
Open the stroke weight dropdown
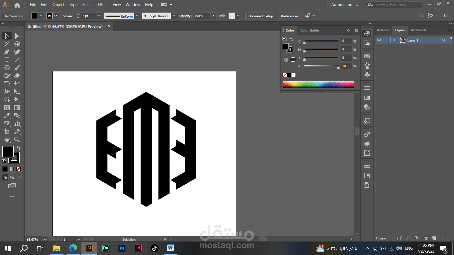pos(99,16)
